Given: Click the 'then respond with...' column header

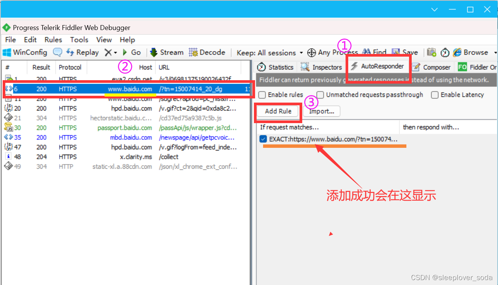Looking at the screenshot, I should pyautogui.click(x=449, y=127).
